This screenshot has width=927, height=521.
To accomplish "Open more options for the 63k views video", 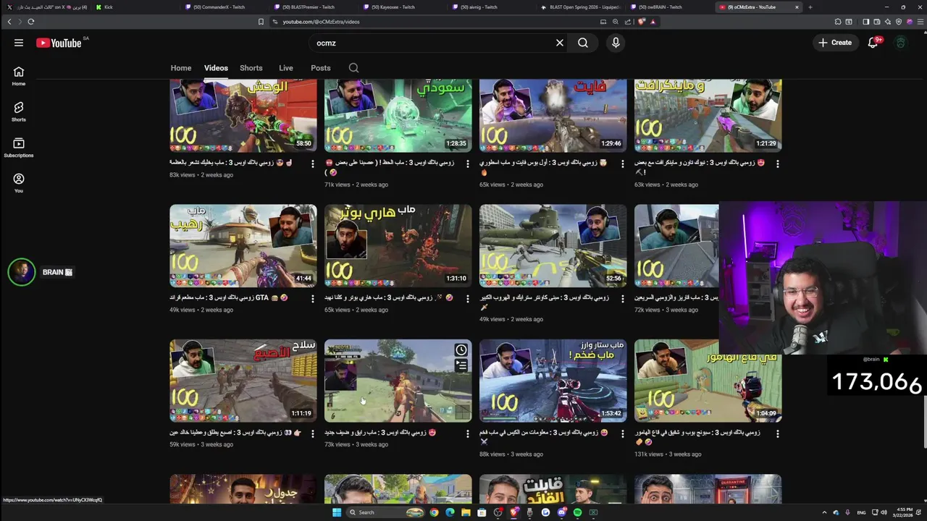I will [x=778, y=164].
